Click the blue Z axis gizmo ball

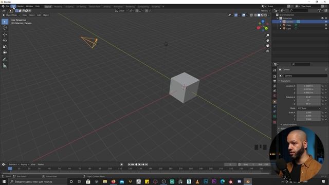point(263,21)
